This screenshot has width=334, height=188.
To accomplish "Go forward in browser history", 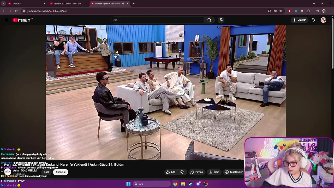I will [x=10, y=11].
